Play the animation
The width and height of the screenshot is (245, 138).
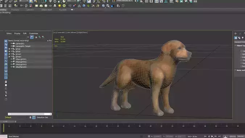coord(212,137)
